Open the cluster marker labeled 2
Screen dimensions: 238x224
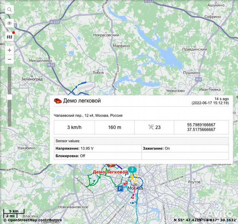coord(132,169)
